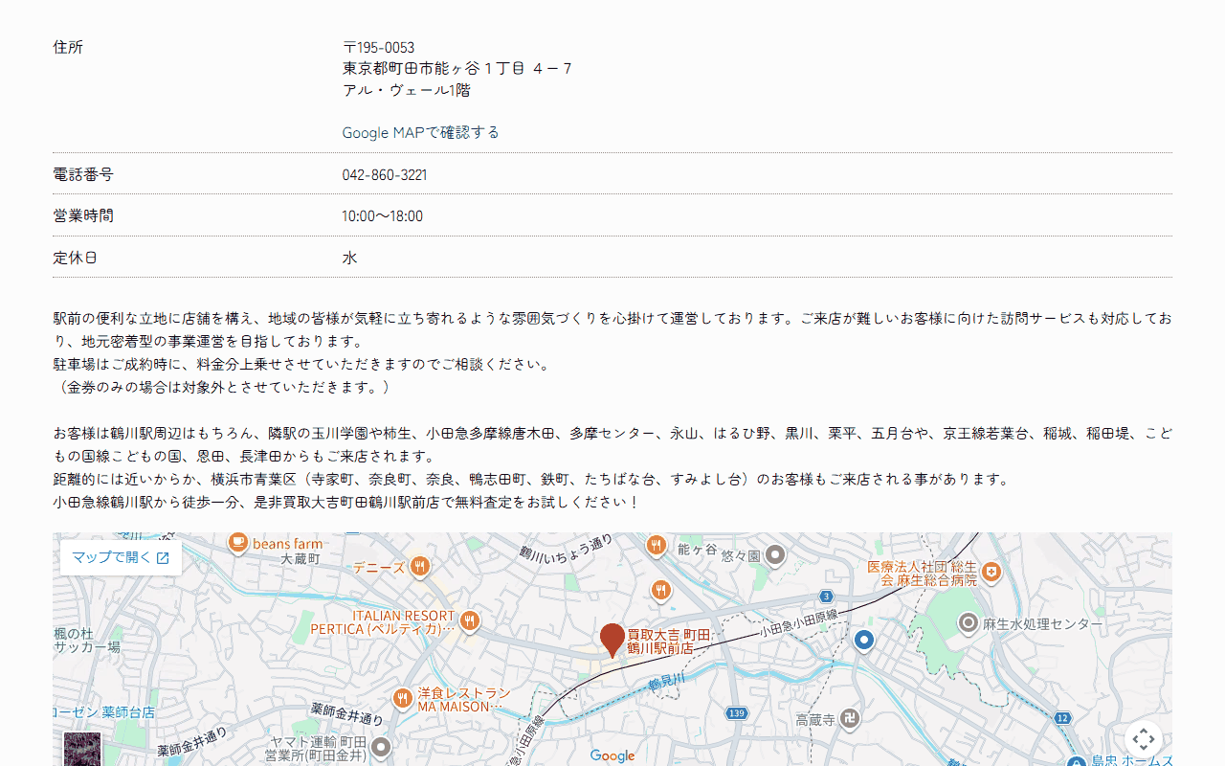
Task: Click the 高蔵寺 temple marker
Action: pos(850,718)
